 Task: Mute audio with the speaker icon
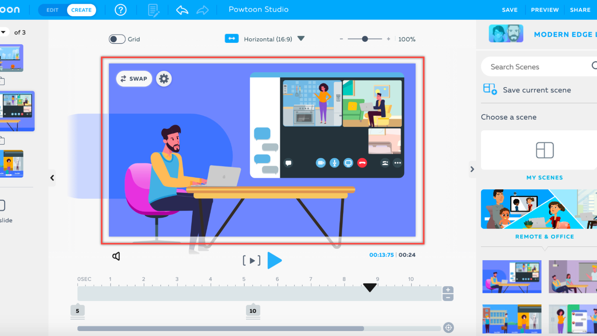(x=116, y=256)
